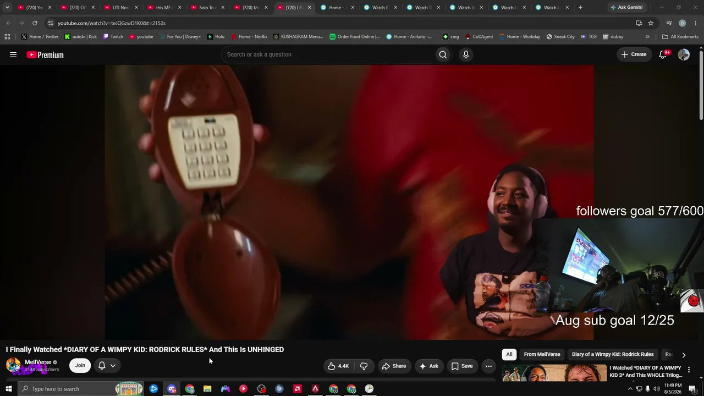This screenshot has width=704, height=396.
Task: Click the YouTube search magnifier button
Action: pyautogui.click(x=443, y=54)
